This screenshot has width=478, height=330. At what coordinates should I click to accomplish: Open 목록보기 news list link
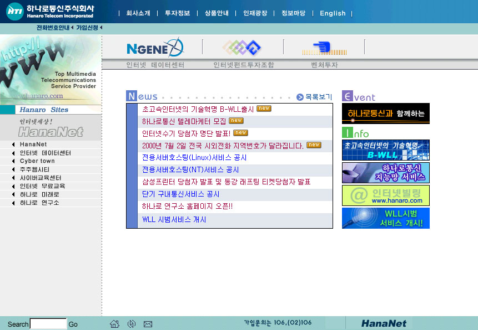pos(319,97)
